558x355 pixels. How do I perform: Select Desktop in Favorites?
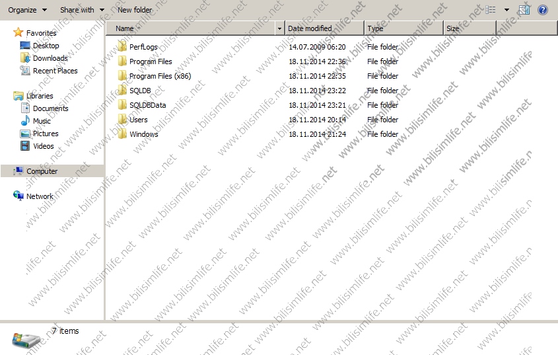[46, 46]
